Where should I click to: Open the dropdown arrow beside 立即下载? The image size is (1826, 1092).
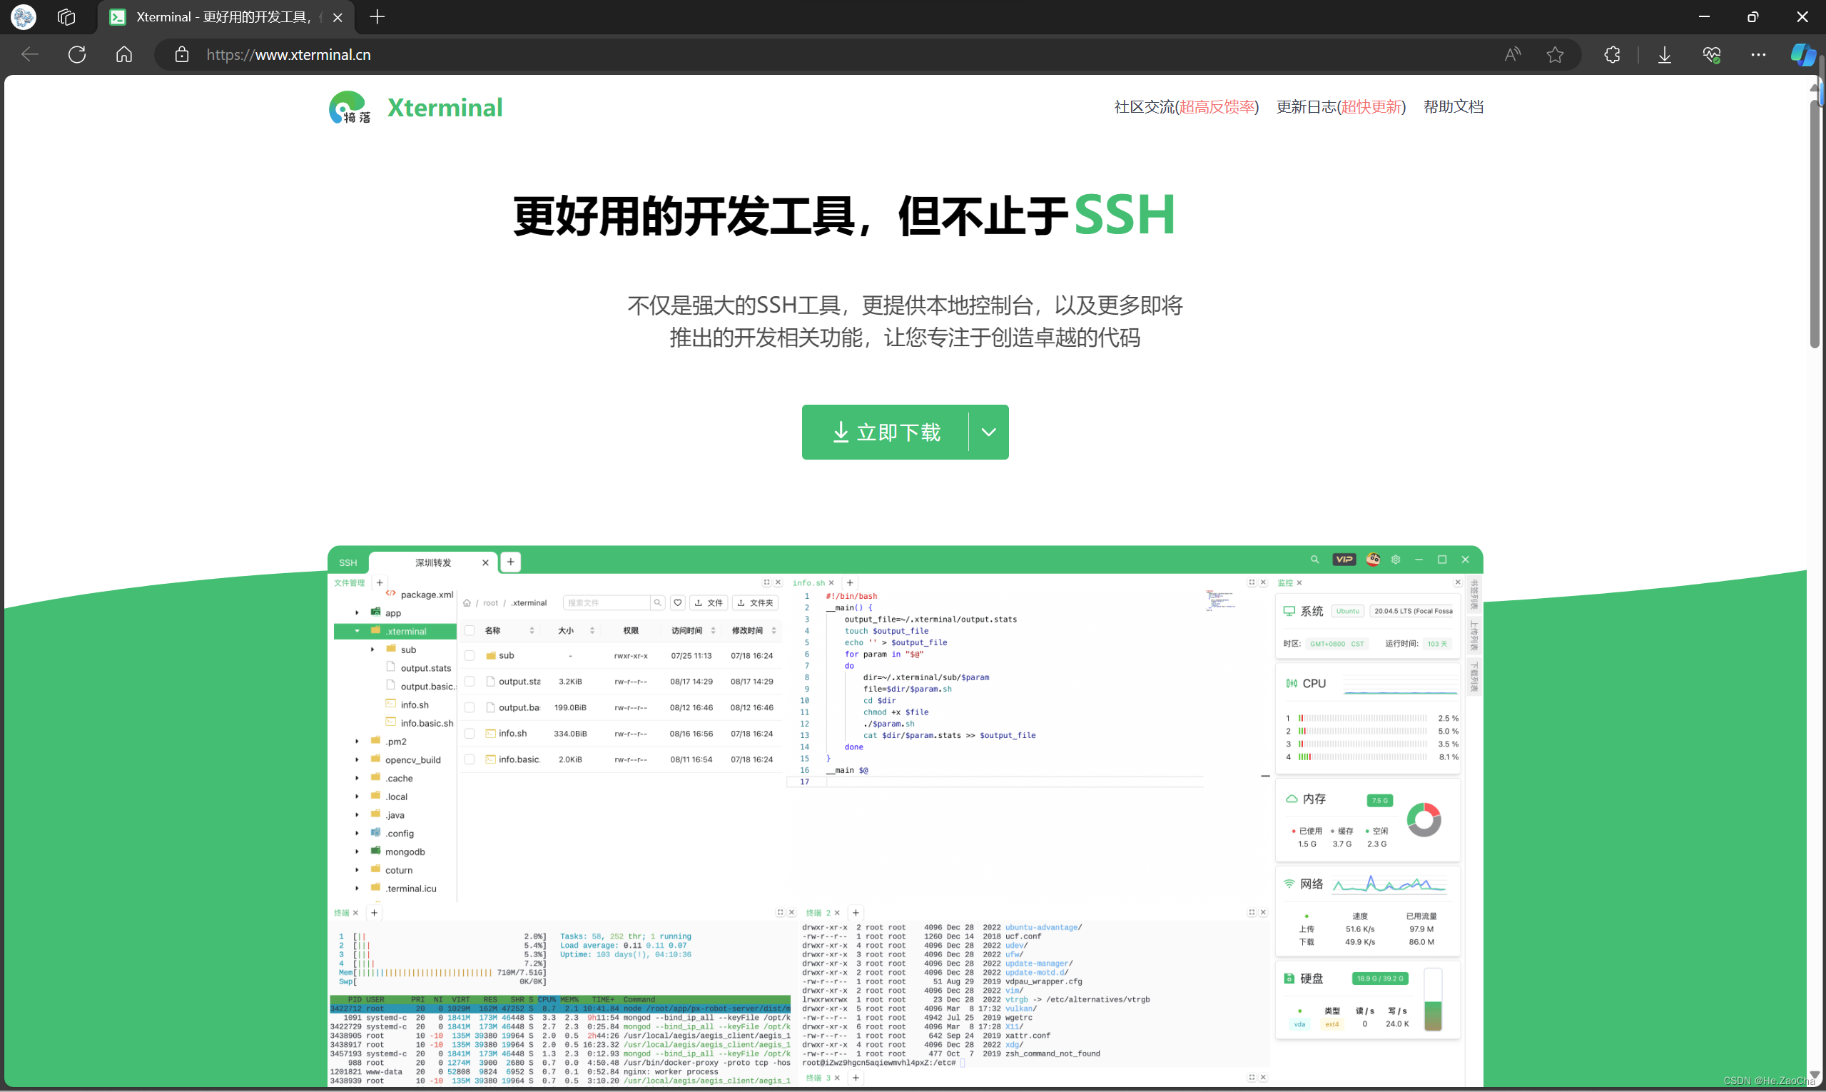tap(988, 432)
